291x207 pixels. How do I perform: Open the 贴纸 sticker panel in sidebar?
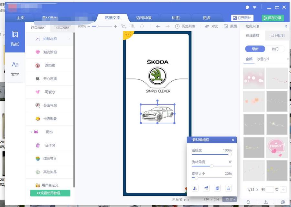click(15, 38)
